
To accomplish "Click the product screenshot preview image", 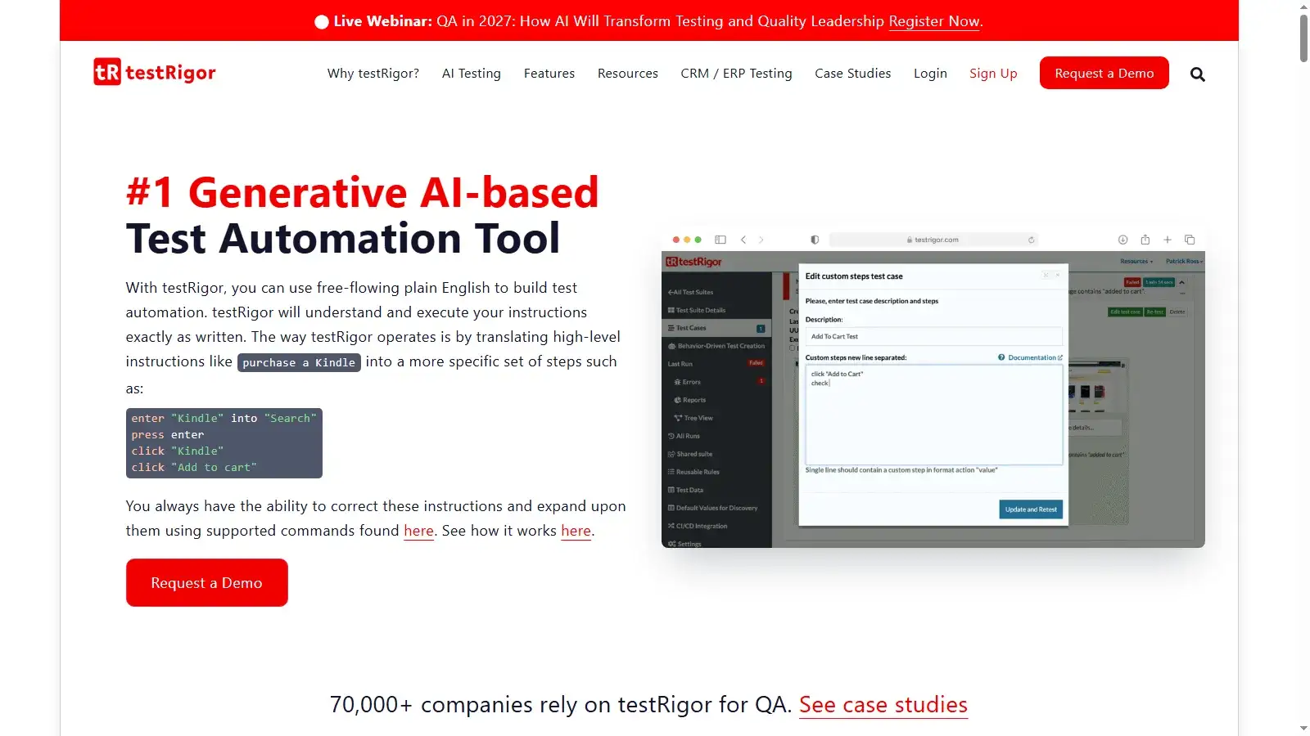I will click(933, 388).
